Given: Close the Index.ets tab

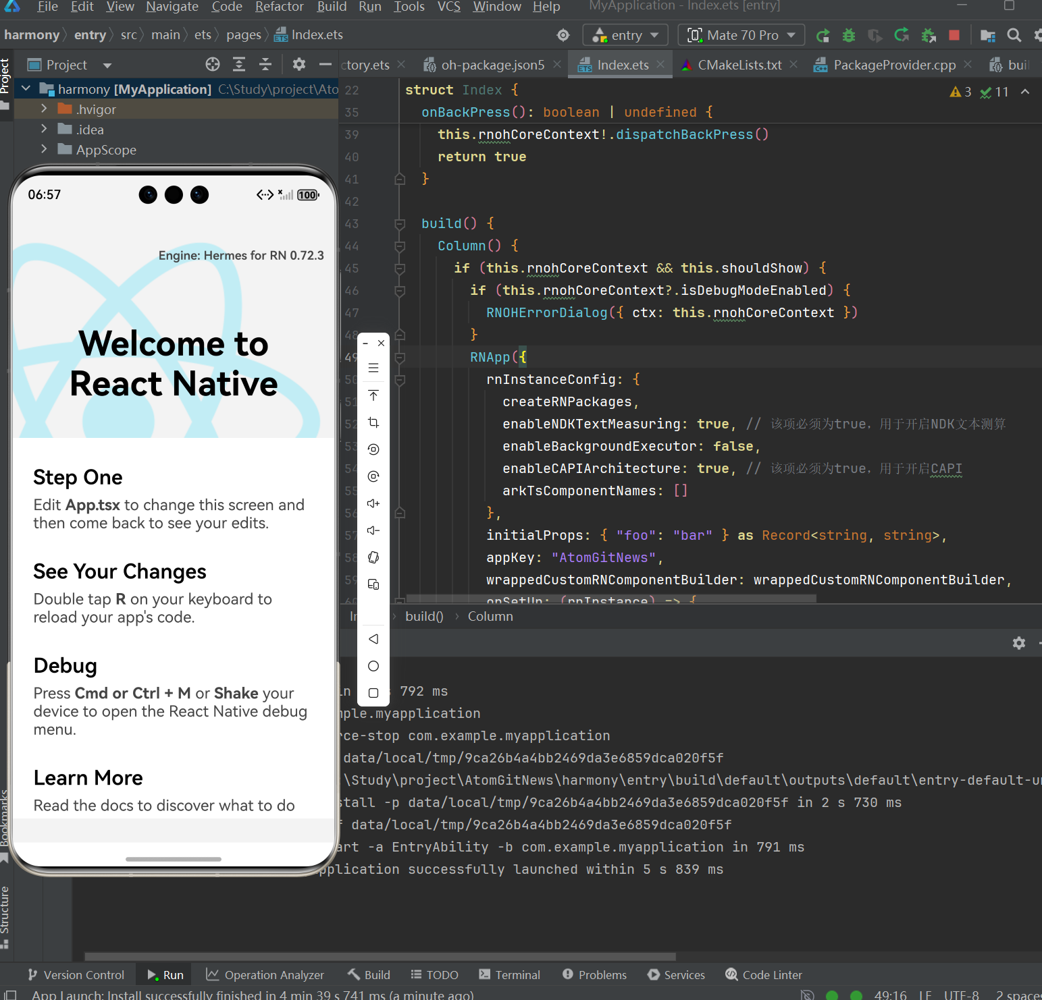Looking at the screenshot, I should point(660,64).
